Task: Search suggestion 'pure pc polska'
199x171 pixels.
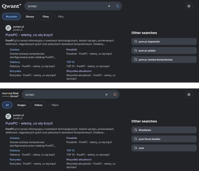Action: point(164,51)
